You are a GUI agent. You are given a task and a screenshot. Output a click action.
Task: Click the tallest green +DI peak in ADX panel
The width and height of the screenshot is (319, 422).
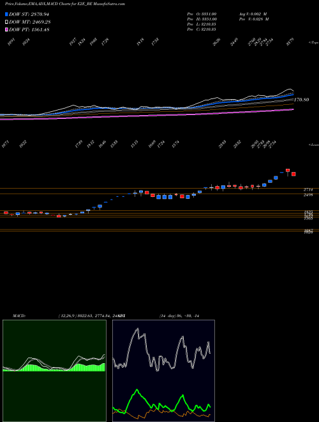pyautogui.click(x=137, y=390)
